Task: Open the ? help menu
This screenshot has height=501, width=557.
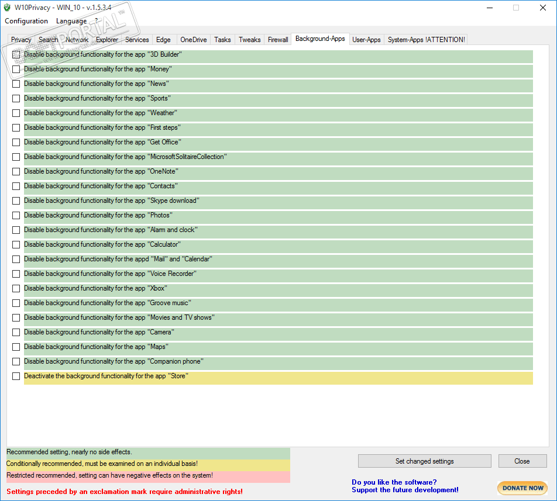Action: click(97, 21)
